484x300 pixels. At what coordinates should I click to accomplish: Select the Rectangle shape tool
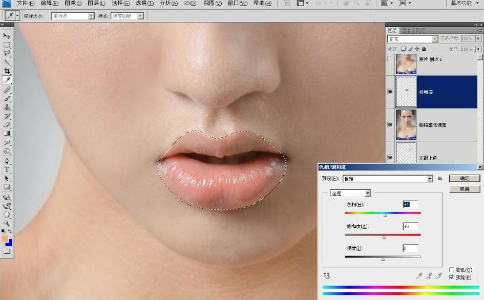coord(7,187)
